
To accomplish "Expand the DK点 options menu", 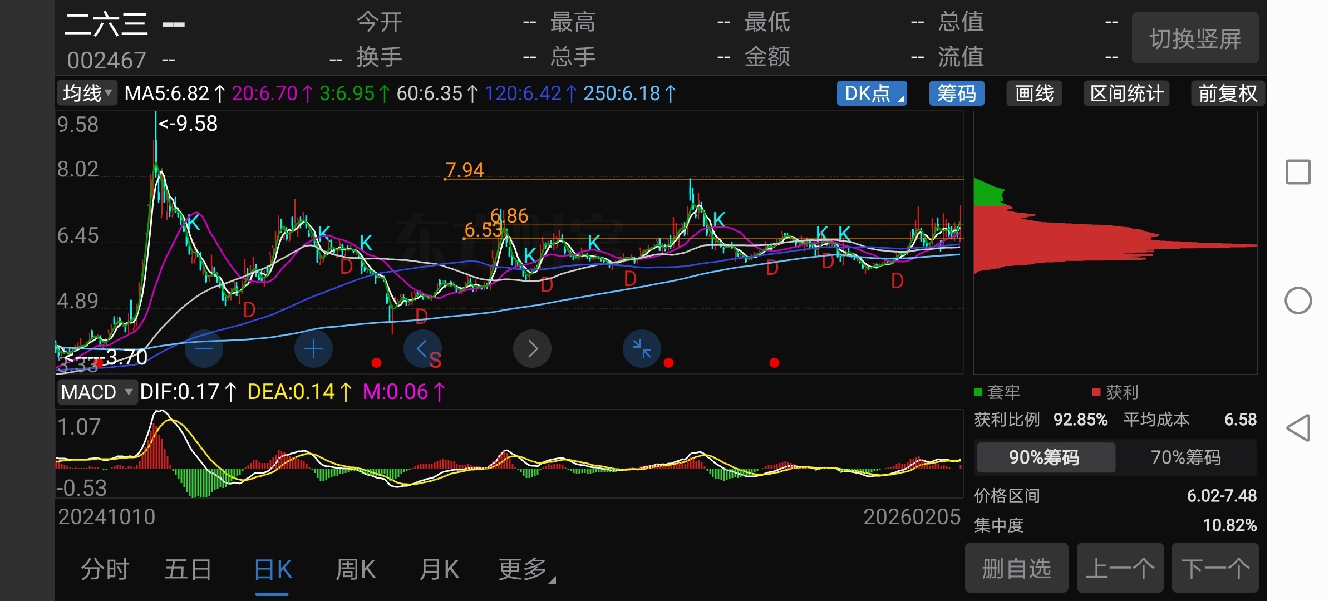I will (x=872, y=93).
